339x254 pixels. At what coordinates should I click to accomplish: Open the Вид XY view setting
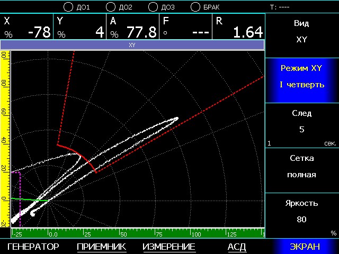301,32
